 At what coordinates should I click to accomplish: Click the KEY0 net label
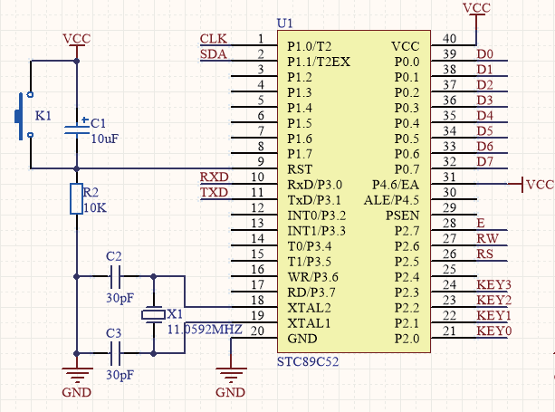pos(494,331)
